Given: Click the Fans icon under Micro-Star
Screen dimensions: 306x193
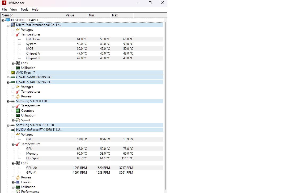Looking at the screenshot, I should click(18, 63).
